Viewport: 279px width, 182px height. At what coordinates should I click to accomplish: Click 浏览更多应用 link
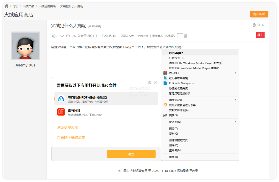click(x=68, y=128)
